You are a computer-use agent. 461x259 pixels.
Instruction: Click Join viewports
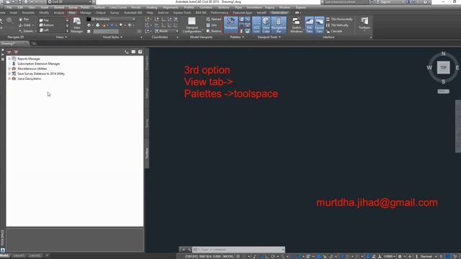pos(212,25)
